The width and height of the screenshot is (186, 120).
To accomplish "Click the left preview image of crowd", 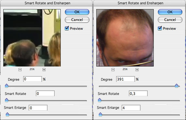I will pos(32,38).
